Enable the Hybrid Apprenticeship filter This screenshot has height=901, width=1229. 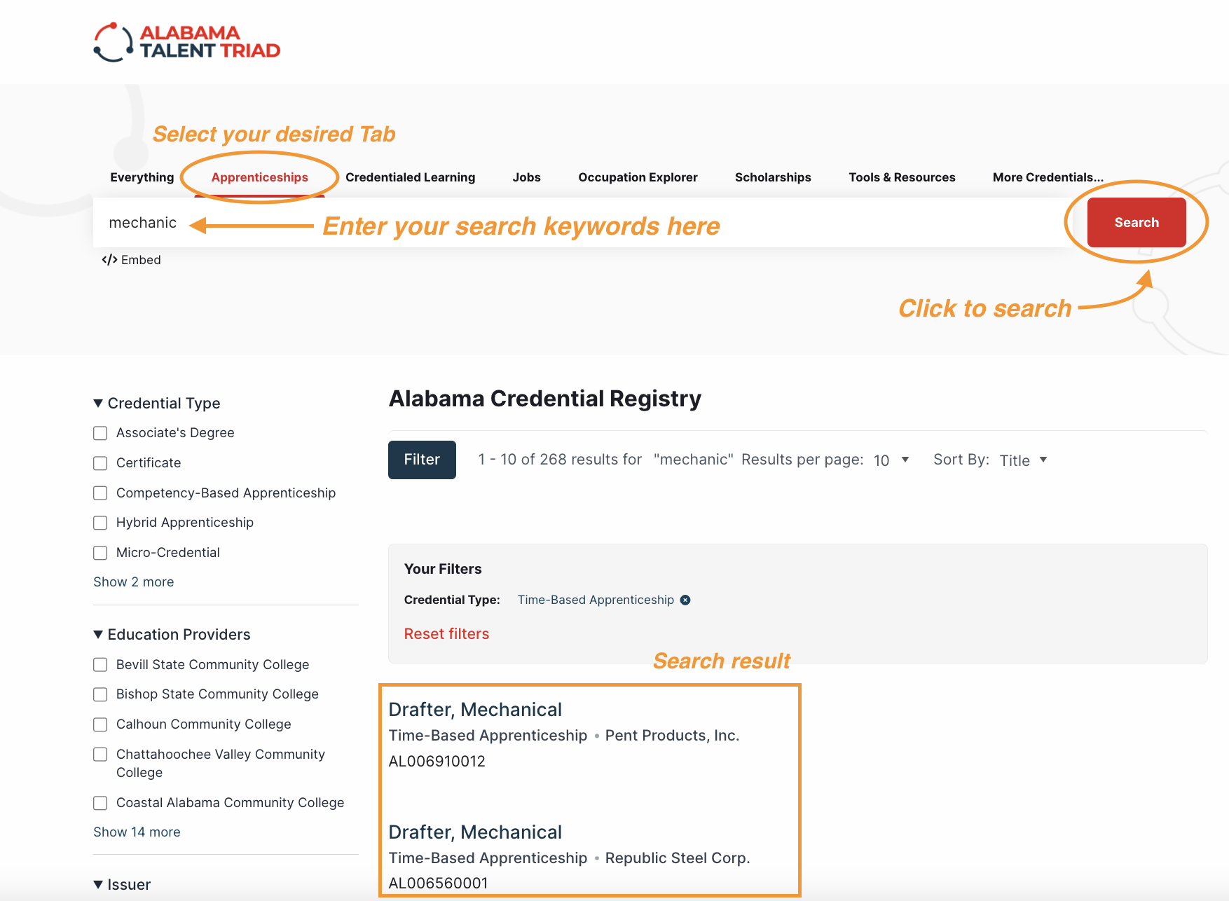100,523
